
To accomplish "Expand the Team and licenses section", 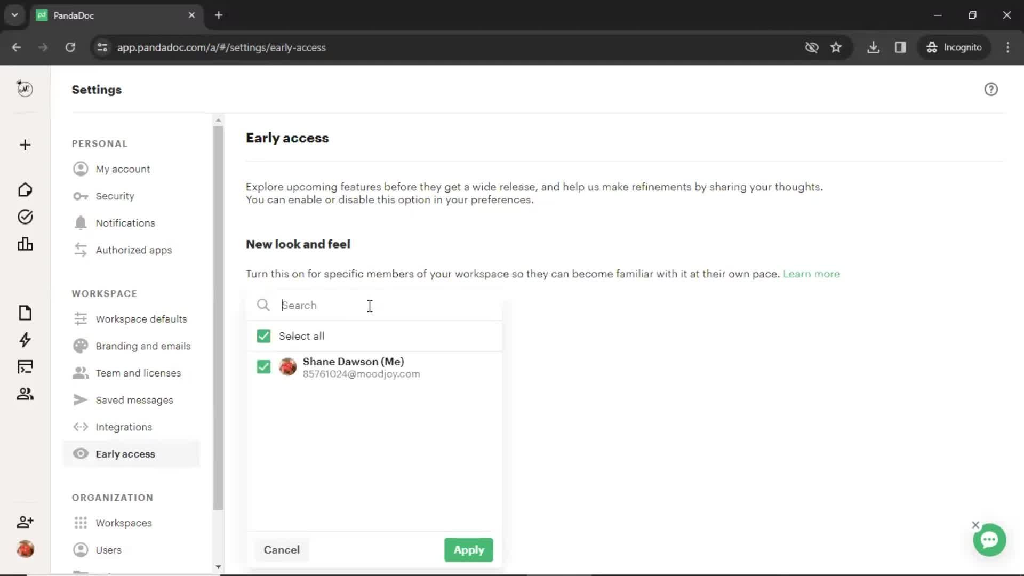I will 139,373.
